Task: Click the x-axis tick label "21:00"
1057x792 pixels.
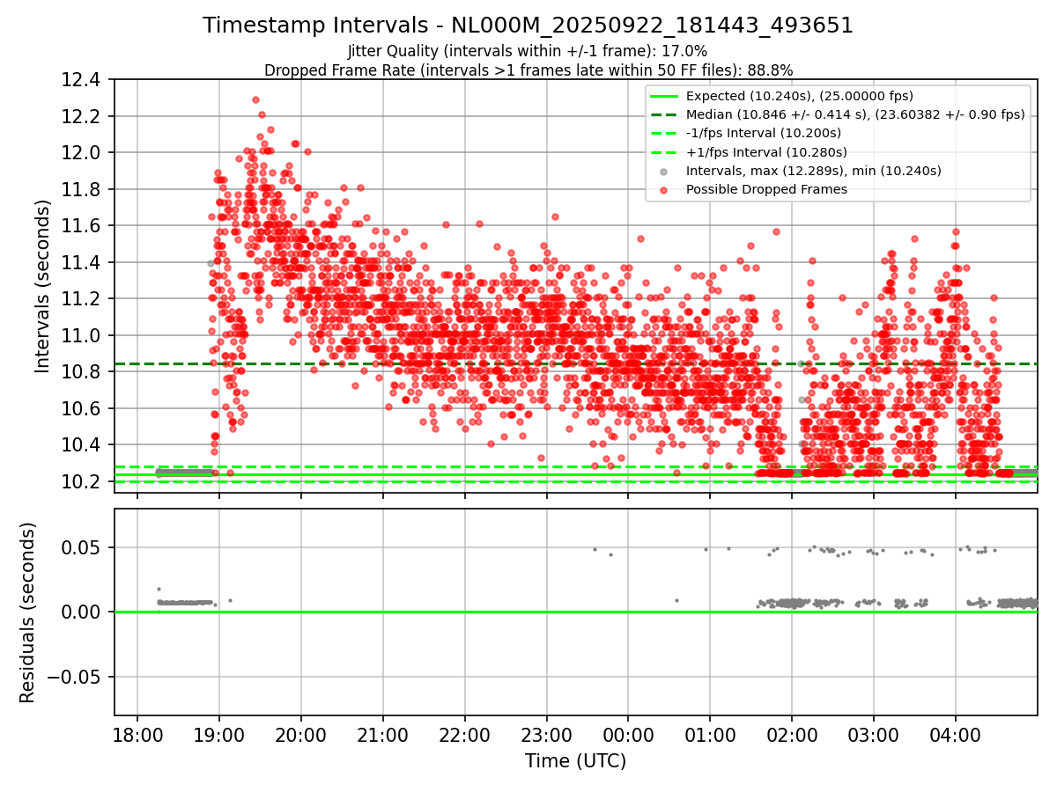Action: [x=382, y=735]
